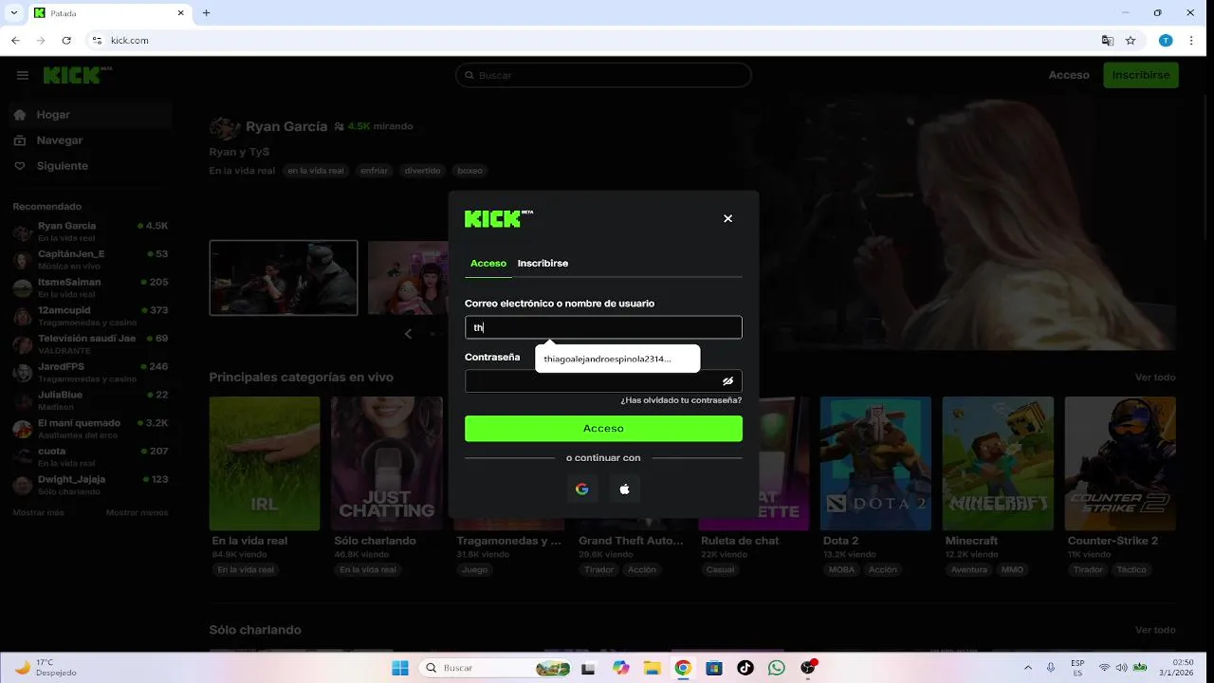Click browser back arrow
The width and height of the screenshot is (1214, 683).
(x=15, y=41)
